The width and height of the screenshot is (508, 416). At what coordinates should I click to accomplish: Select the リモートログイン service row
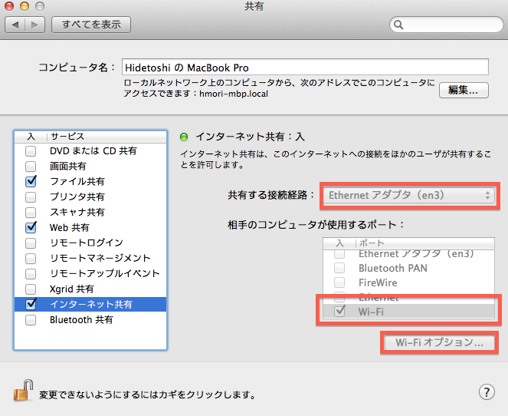point(90,243)
